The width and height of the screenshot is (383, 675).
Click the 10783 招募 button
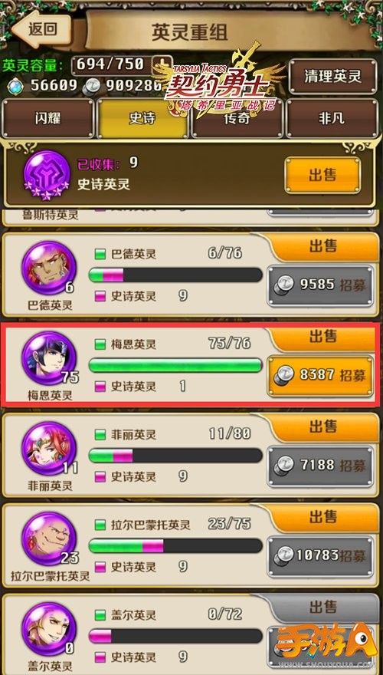point(320,556)
